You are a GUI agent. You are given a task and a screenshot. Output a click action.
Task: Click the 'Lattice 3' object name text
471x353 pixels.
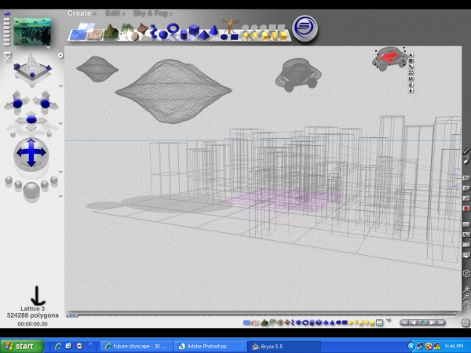[x=32, y=308]
